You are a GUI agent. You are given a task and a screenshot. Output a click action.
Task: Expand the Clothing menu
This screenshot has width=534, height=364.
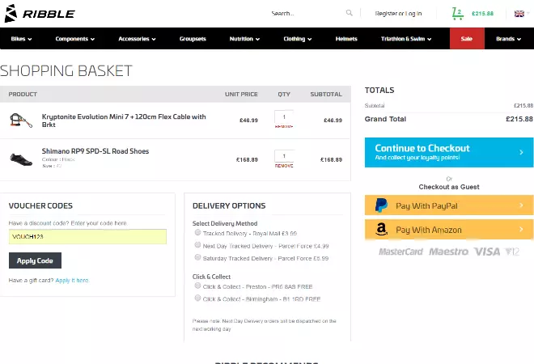pos(297,39)
